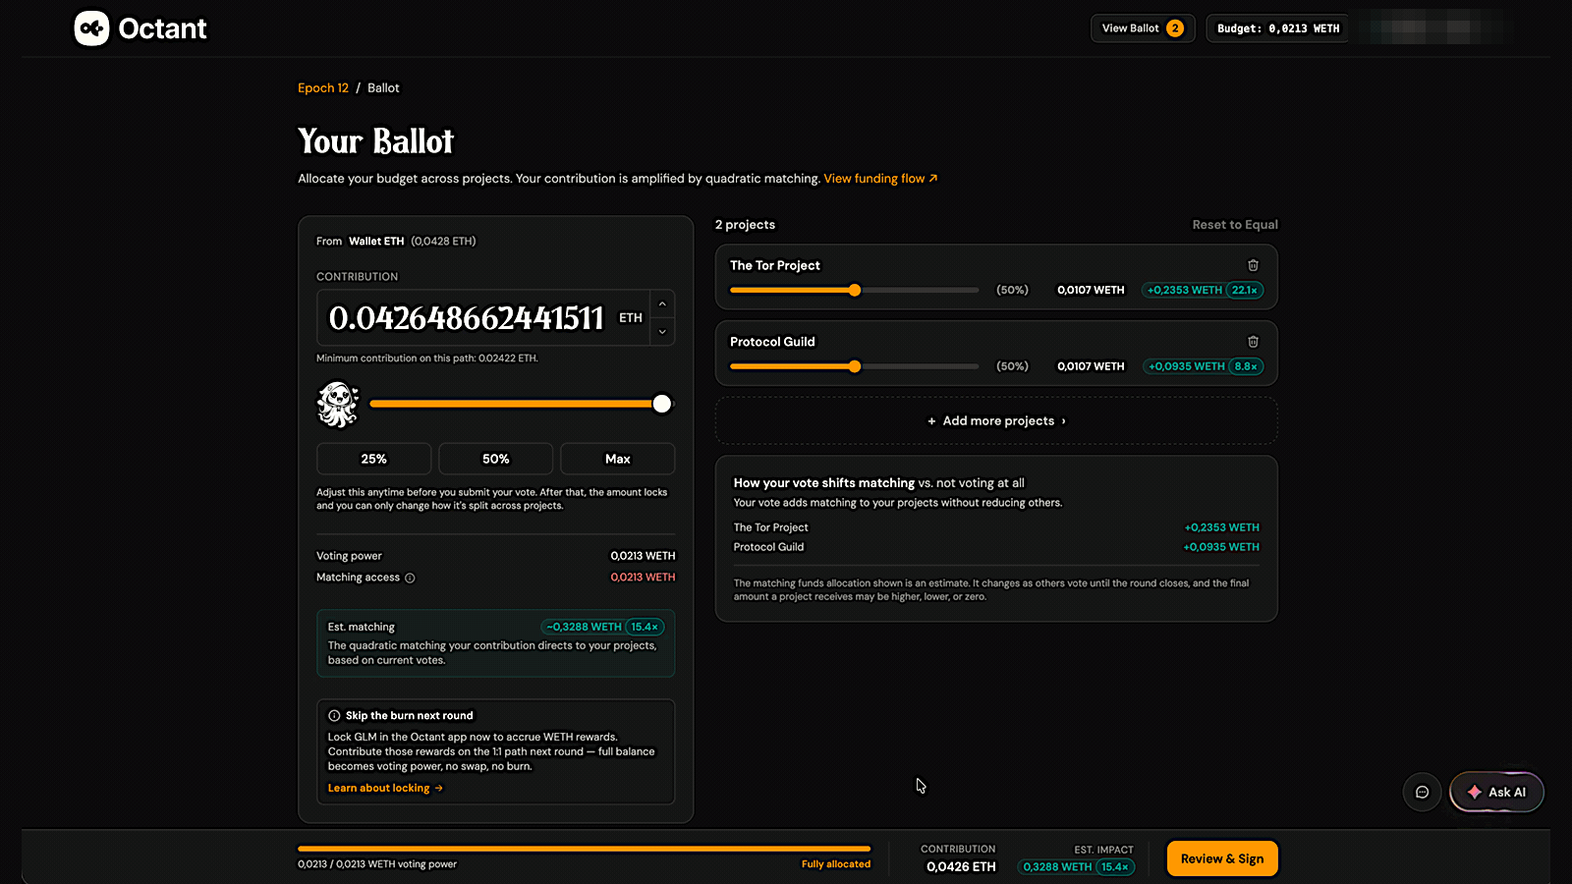Click the Octant logo icon

(91, 28)
